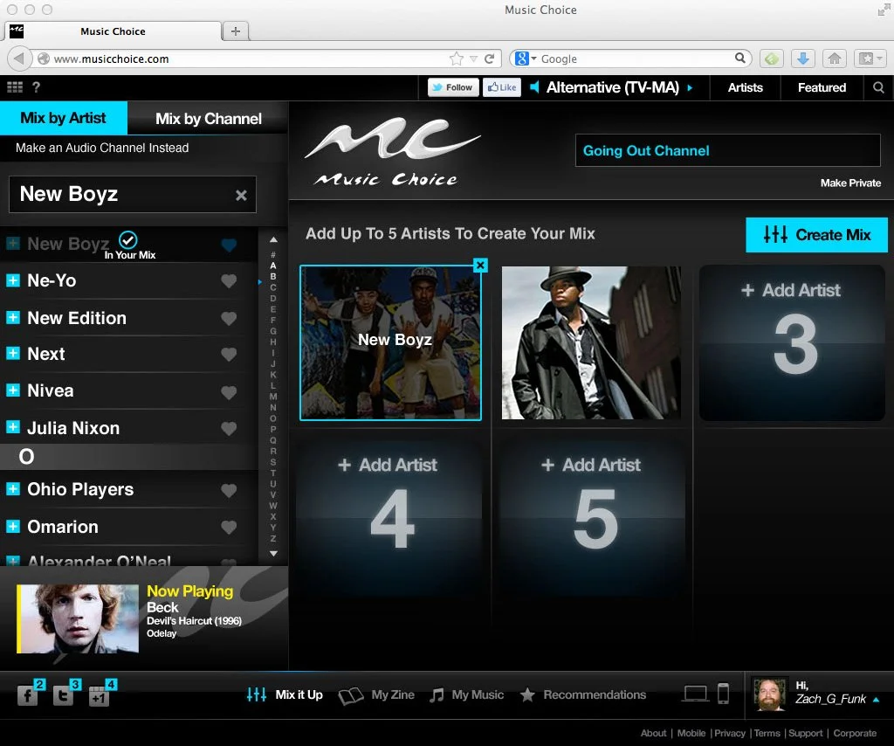
Task: Favorite Ne-Yo with the heart
Action: pos(229,280)
